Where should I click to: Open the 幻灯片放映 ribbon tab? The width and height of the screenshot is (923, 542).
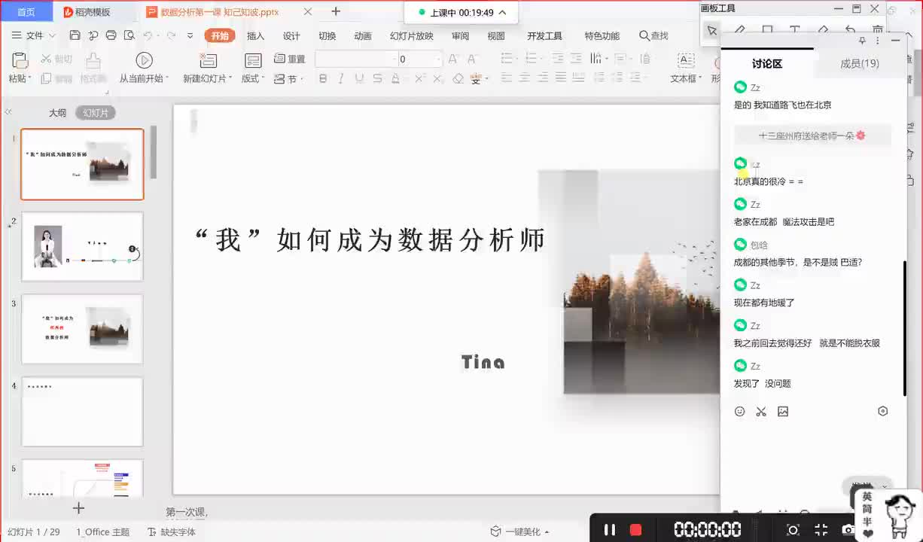click(412, 35)
